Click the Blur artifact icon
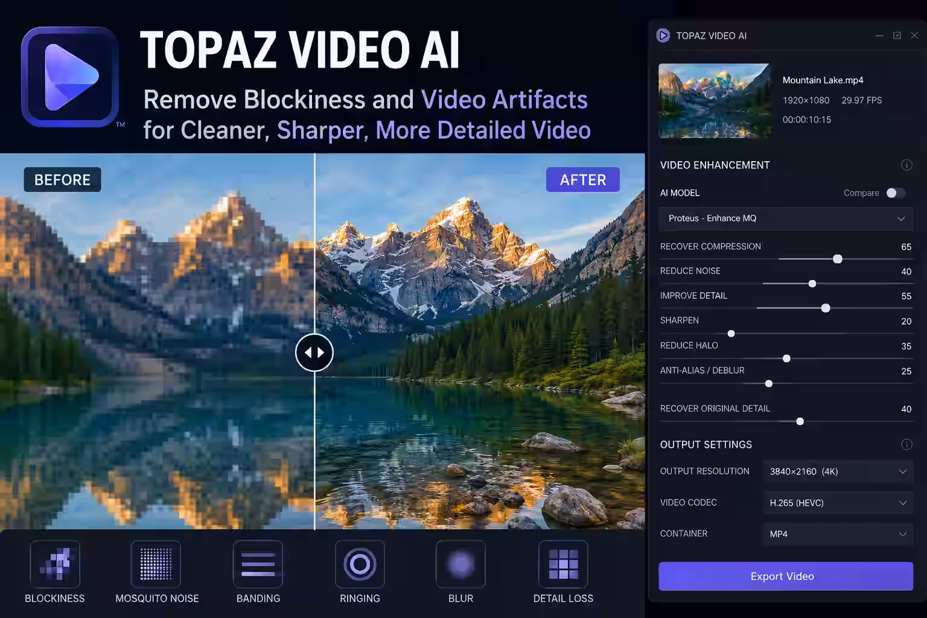Viewport: 927px width, 618px height. point(460,564)
